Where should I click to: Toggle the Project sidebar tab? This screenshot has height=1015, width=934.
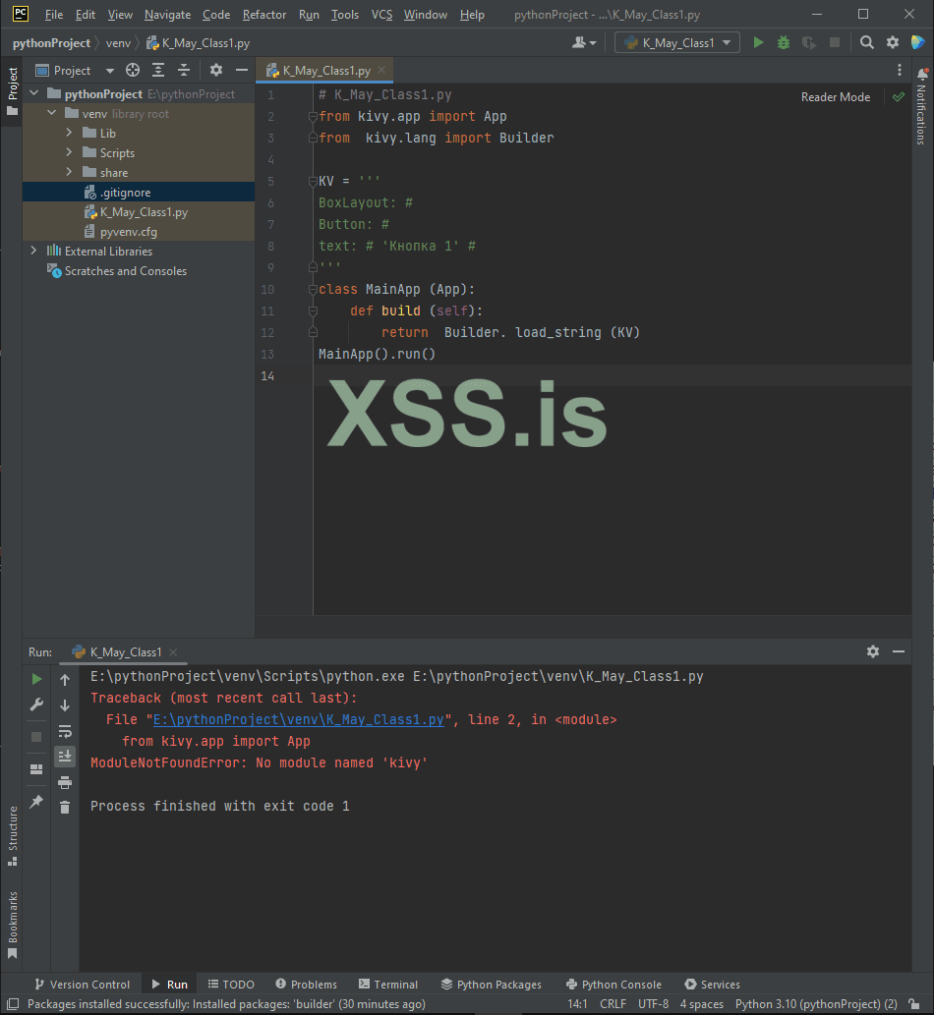click(x=13, y=90)
